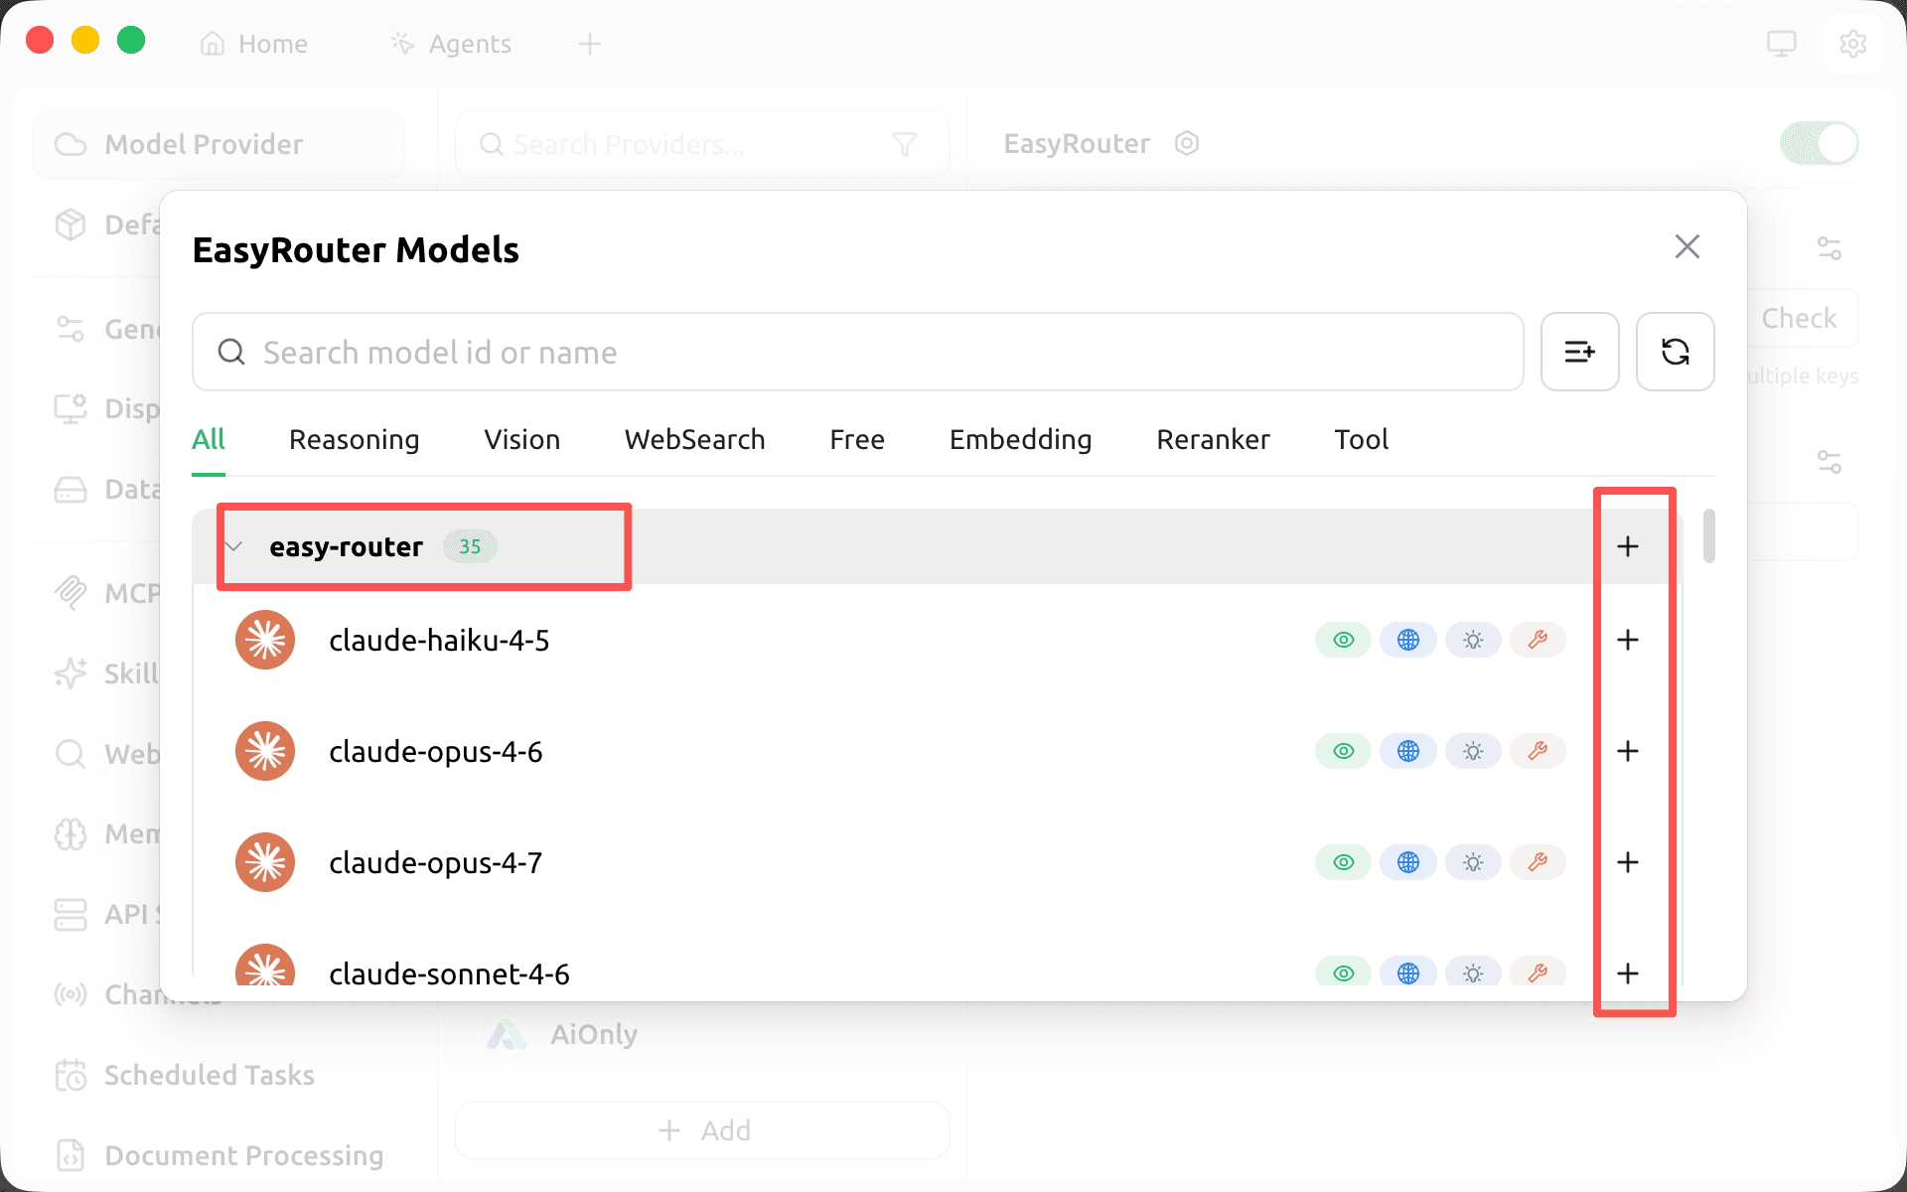Click web search globe icon for claude-opus-4-6
The height and width of the screenshot is (1192, 1907).
click(x=1408, y=751)
